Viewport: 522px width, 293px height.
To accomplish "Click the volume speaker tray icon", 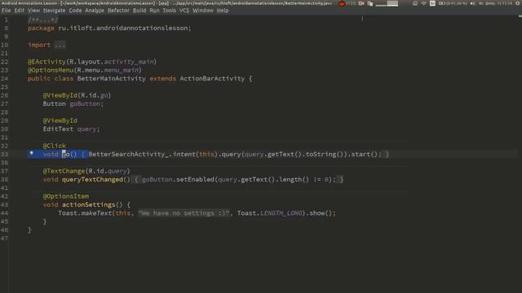I will pos(472,3).
